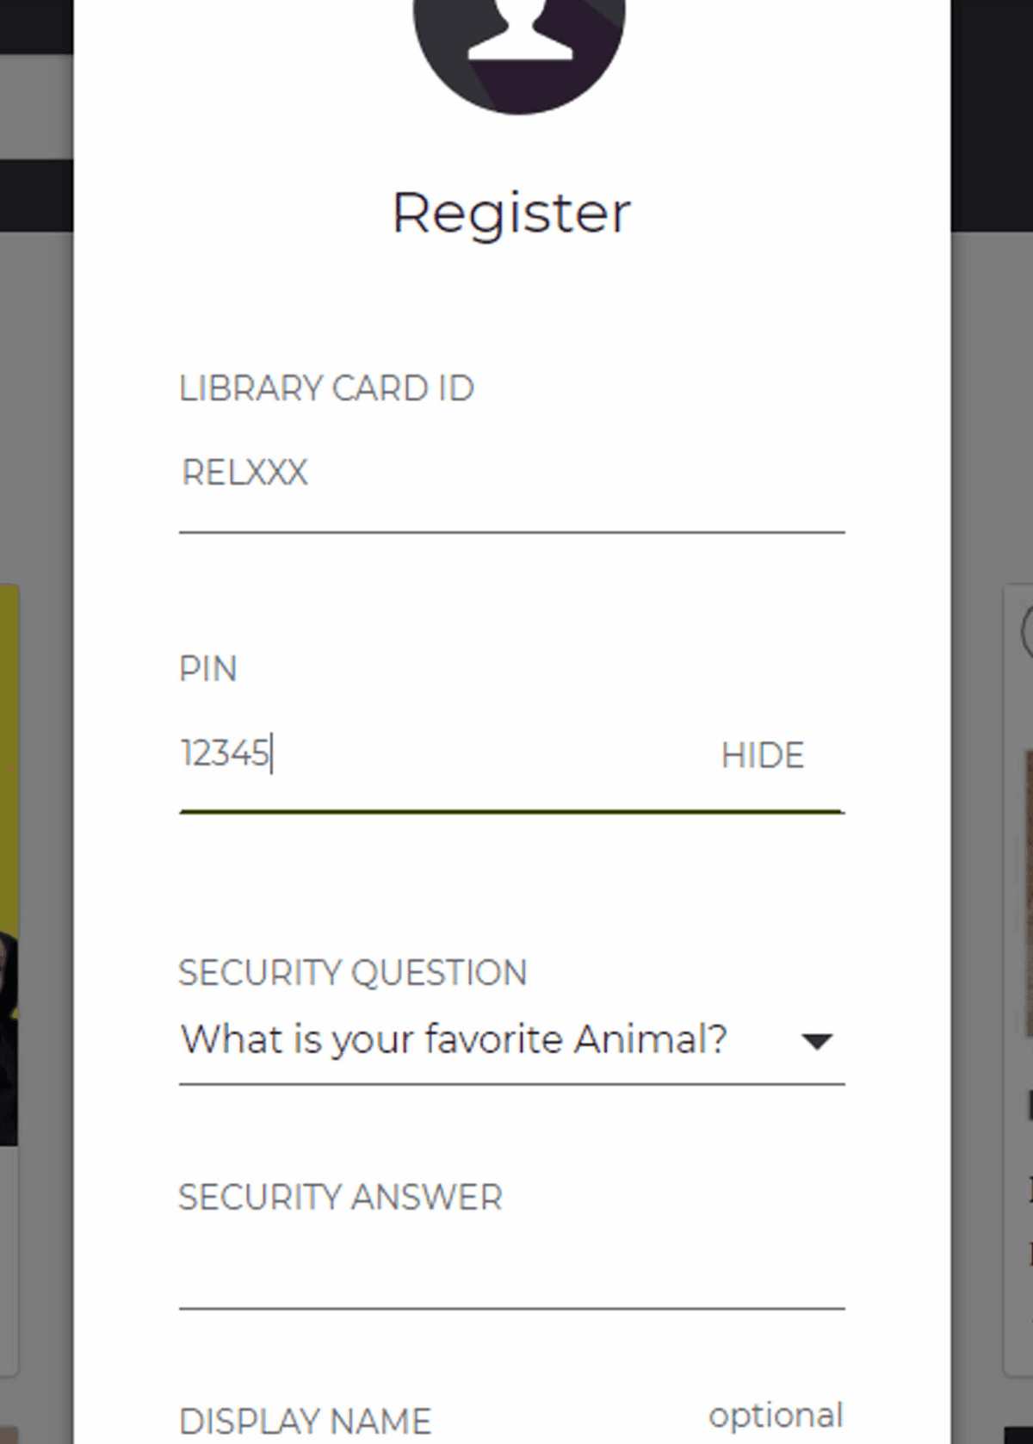Click the Register heading text
1033x1444 pixels.
pos(511,213)
